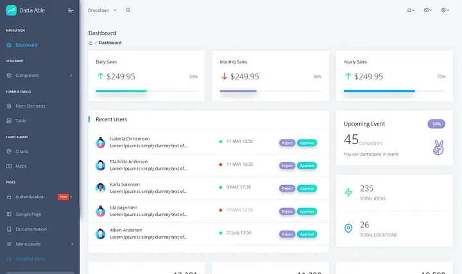Click the Datta Able logo icon
Image resolution: width=462 pixels, height=274 pixels.
pos(11,11)
